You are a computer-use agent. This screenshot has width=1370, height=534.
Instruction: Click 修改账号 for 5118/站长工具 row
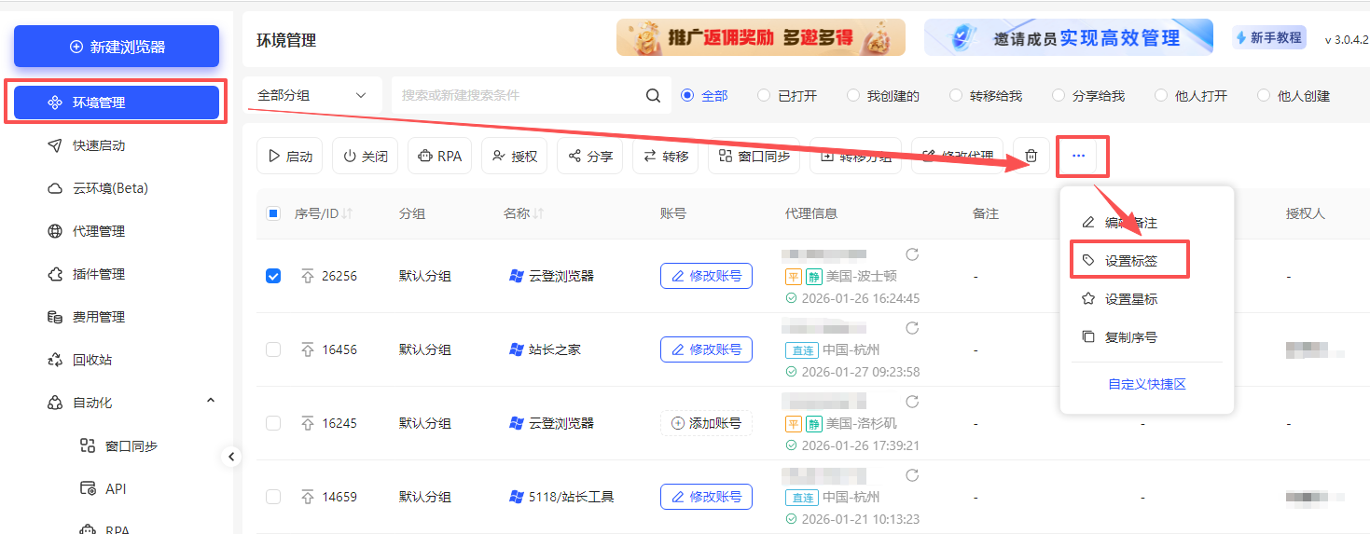(x=706, y=497)
